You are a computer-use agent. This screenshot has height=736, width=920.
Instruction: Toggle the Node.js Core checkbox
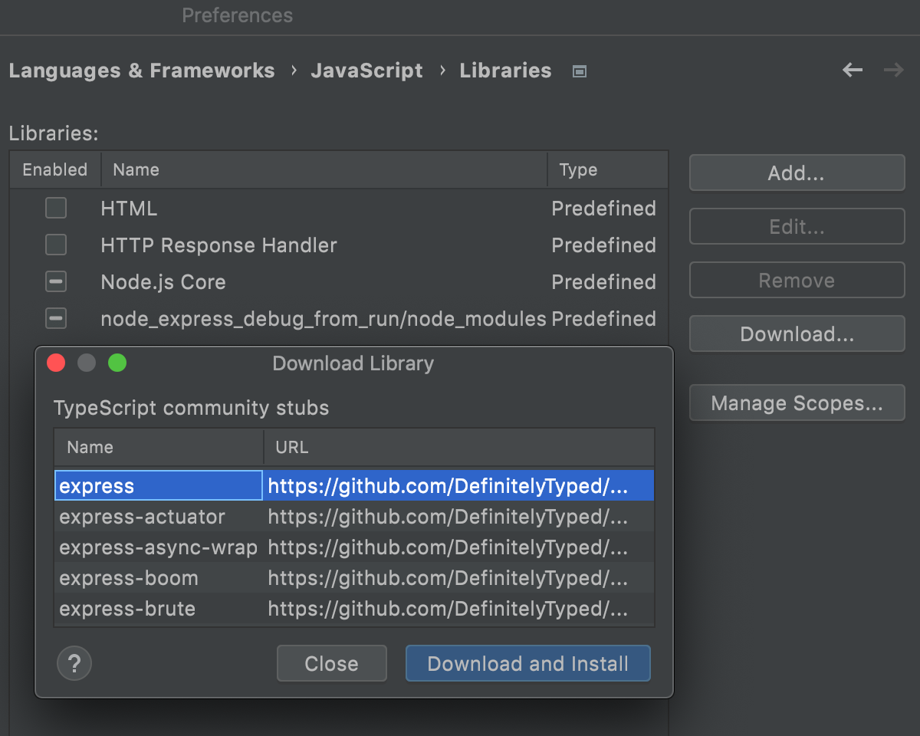pyautogui.click(x=56, y=281)
